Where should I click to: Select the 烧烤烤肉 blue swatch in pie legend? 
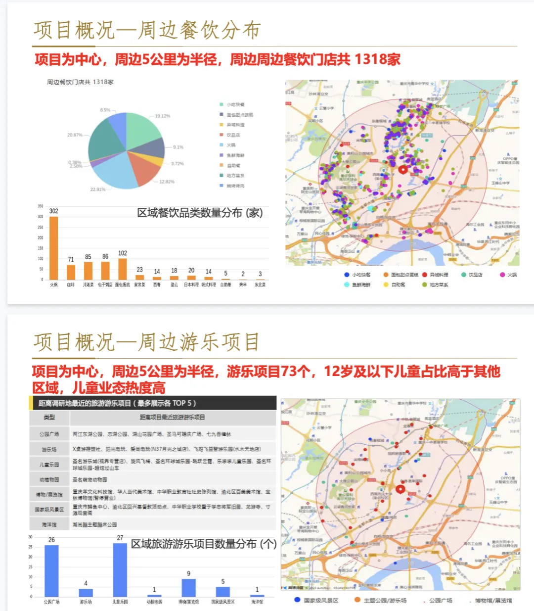click(222, 186)
